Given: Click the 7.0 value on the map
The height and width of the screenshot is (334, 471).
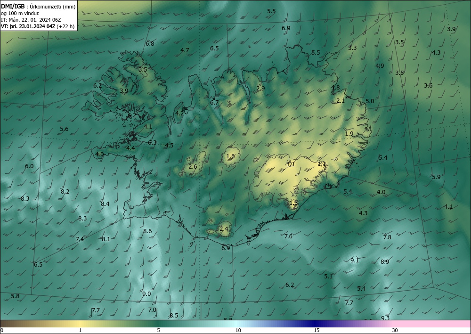Looking at the screenshot, I should (x=152, y=310).
